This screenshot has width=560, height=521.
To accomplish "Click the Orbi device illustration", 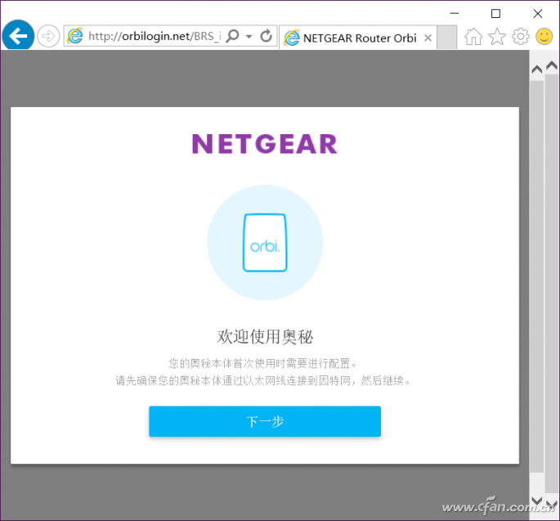I will pos(265,243).
